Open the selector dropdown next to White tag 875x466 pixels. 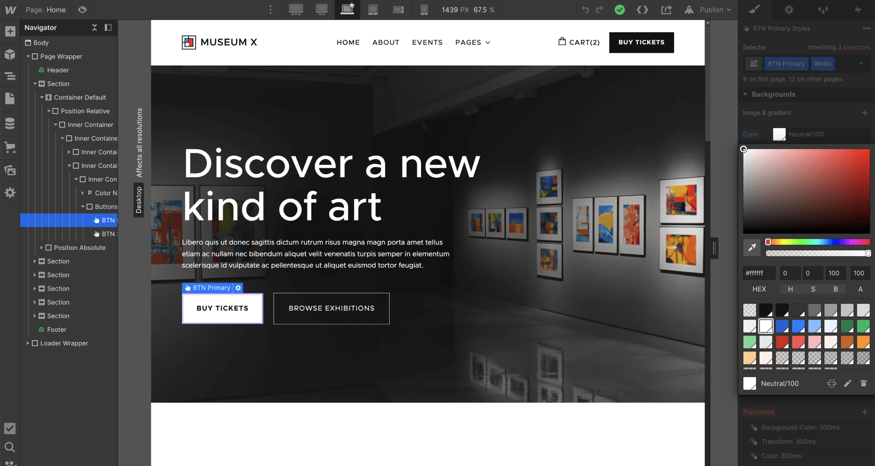[861, 64]
